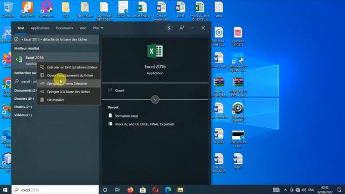Open the 'Windows 10 Update' desktop shortcut

pos(238,62)
